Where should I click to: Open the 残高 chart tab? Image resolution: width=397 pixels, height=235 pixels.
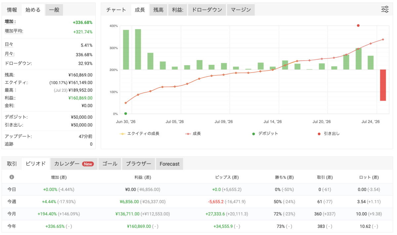point(158,10)
